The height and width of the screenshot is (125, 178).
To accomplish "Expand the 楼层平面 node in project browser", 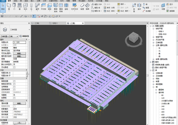I will click(153, 37).
